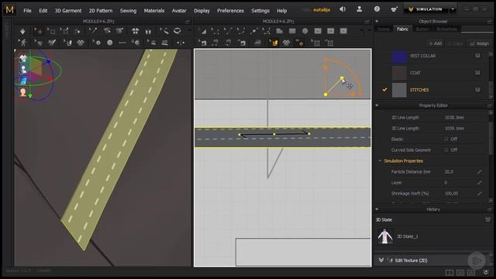Click the Rectangle tool in 2D toolbar
This screenshot has width=496, height=279.
coord(292,31)
